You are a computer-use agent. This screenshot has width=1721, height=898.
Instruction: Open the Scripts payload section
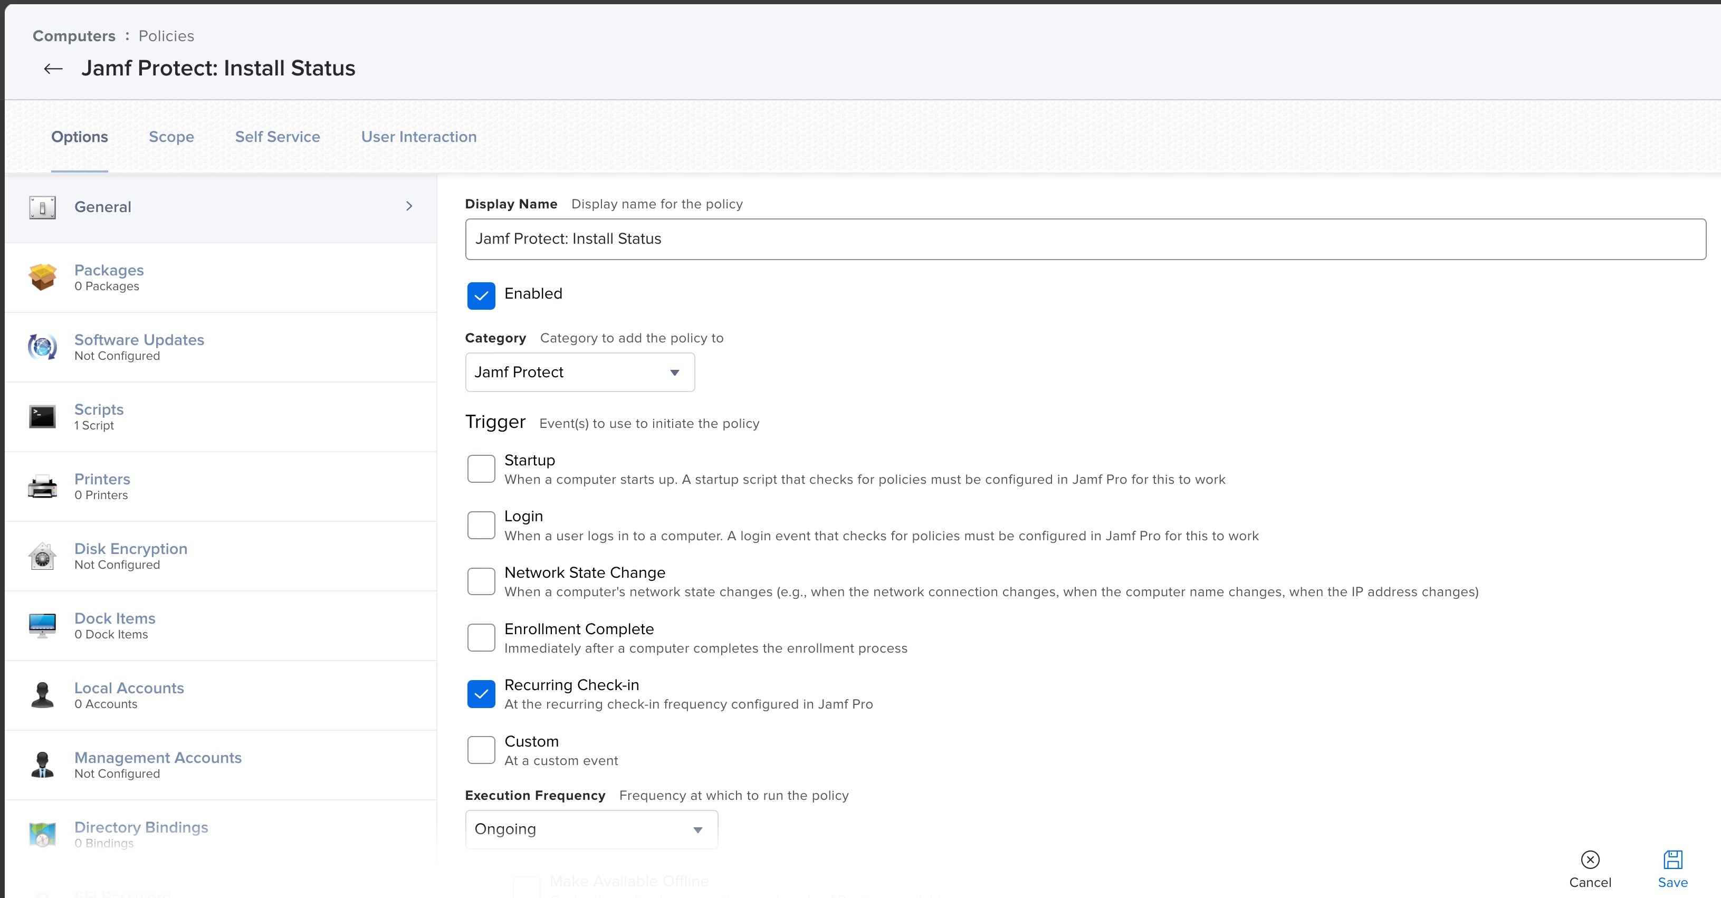pyautogui.click(x=221, y=417)
